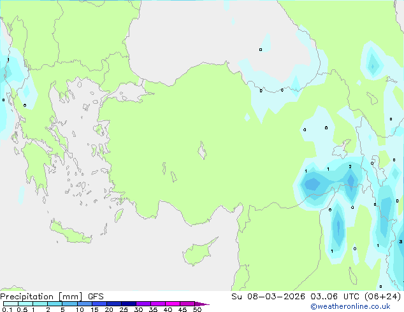
Task: Click the 20–25 mm legend swatch
Action: tap(113, 304)
